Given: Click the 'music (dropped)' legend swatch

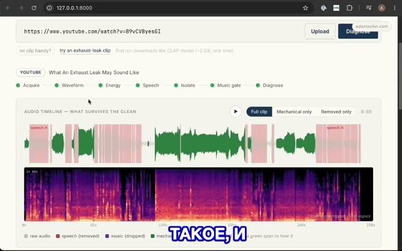Looking at the screenshot, I should (107, 236).
